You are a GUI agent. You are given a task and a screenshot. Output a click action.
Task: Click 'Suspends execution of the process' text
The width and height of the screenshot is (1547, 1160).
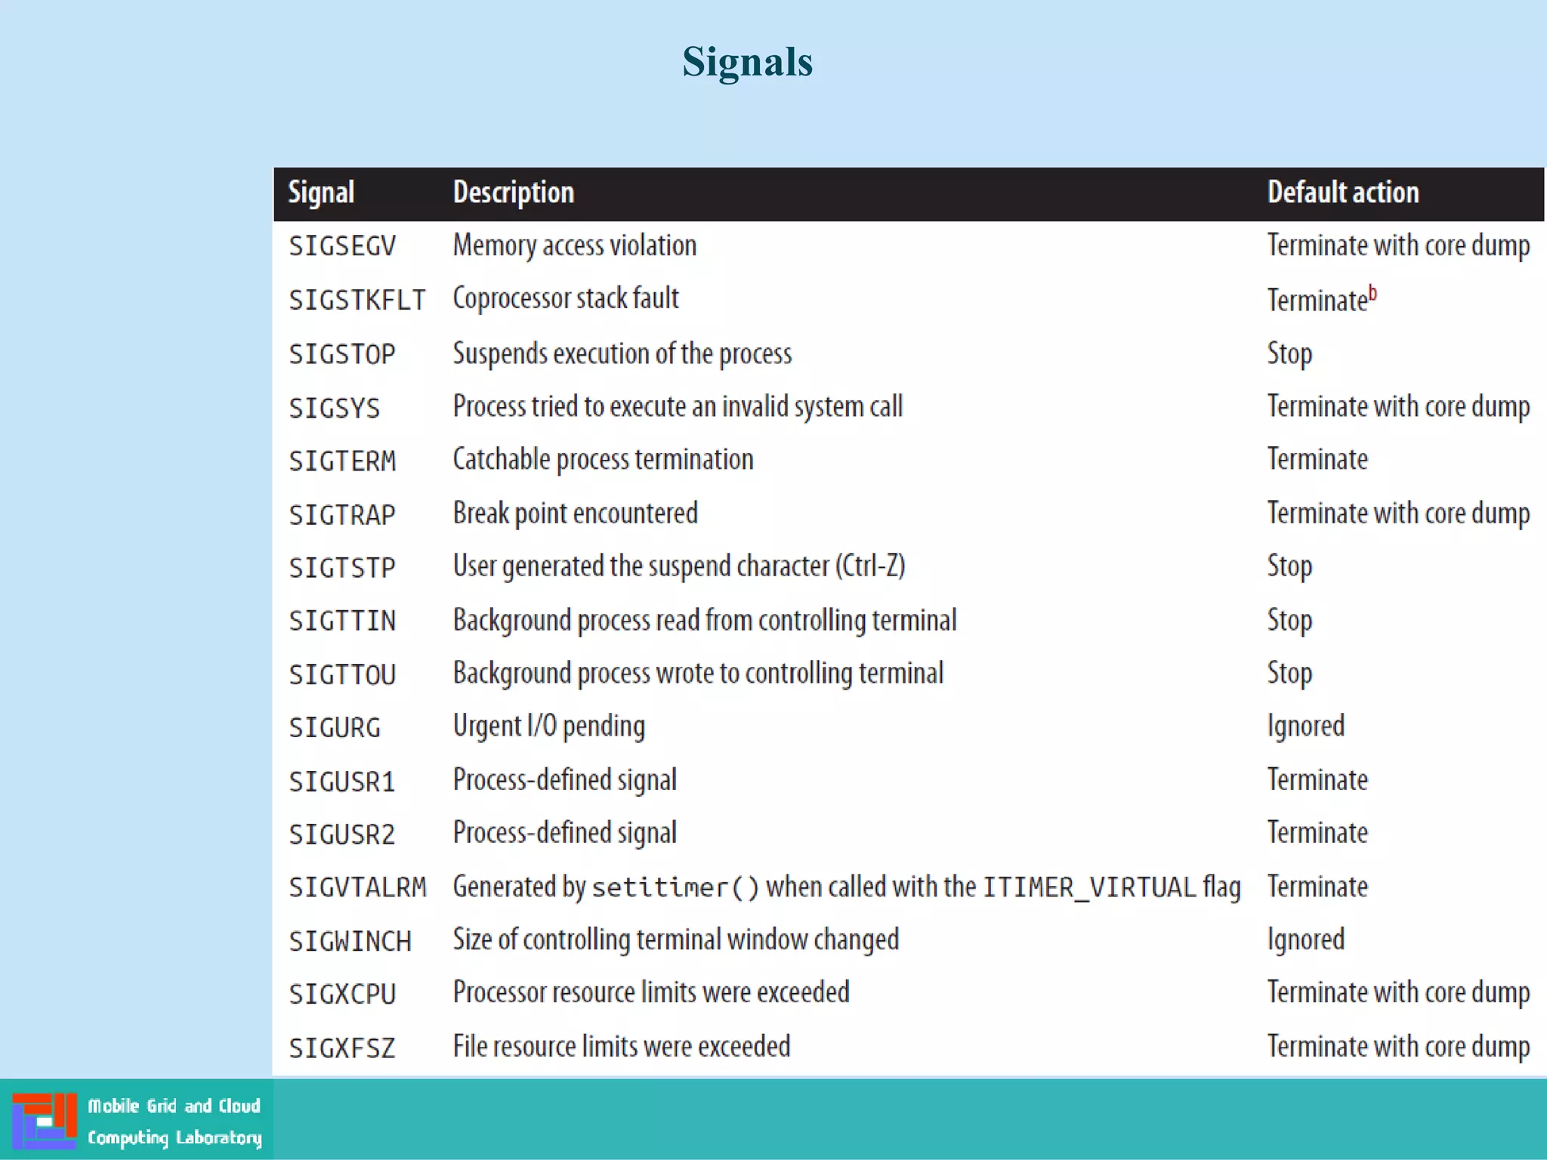tap(622, 353)
